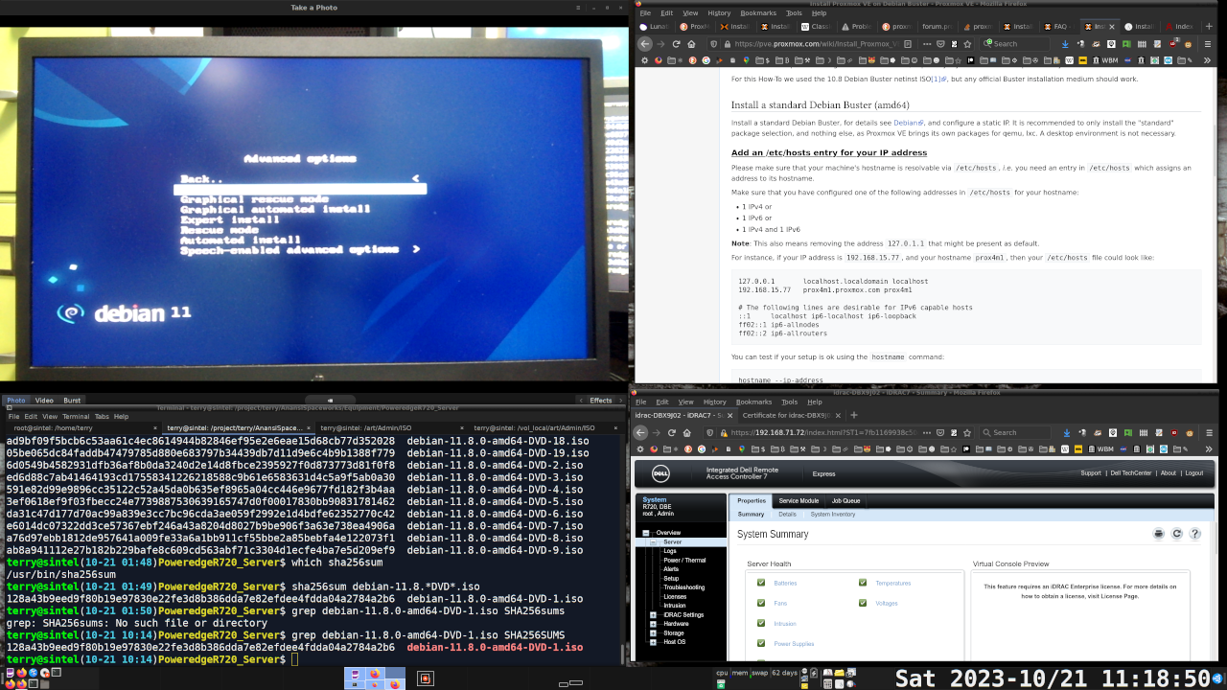Image resolution: width=1227 pixels, height=690 pixels.
Task: Click the iDRAC print page icon
Action: coord(1158,534)
